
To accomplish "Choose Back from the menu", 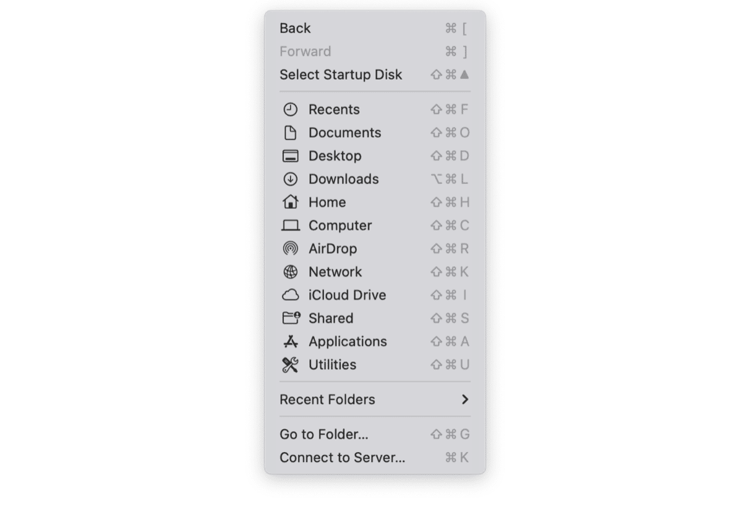I will [x=375, y=28].
